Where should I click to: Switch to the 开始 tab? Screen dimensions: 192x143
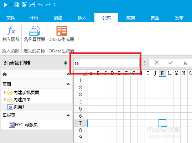click(x=34, y=17)
